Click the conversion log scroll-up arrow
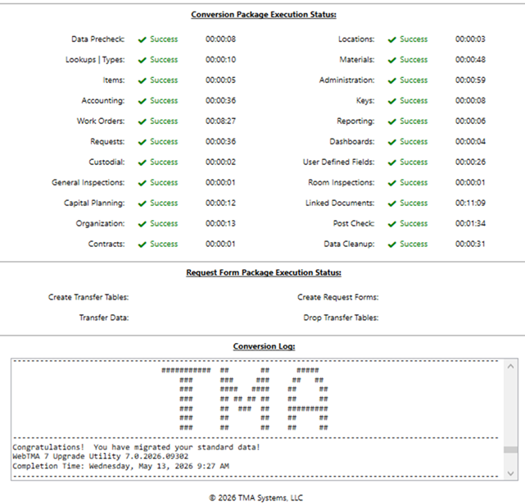 coord(510,366)
